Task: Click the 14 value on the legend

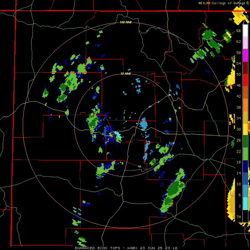Action: [239, 173]
